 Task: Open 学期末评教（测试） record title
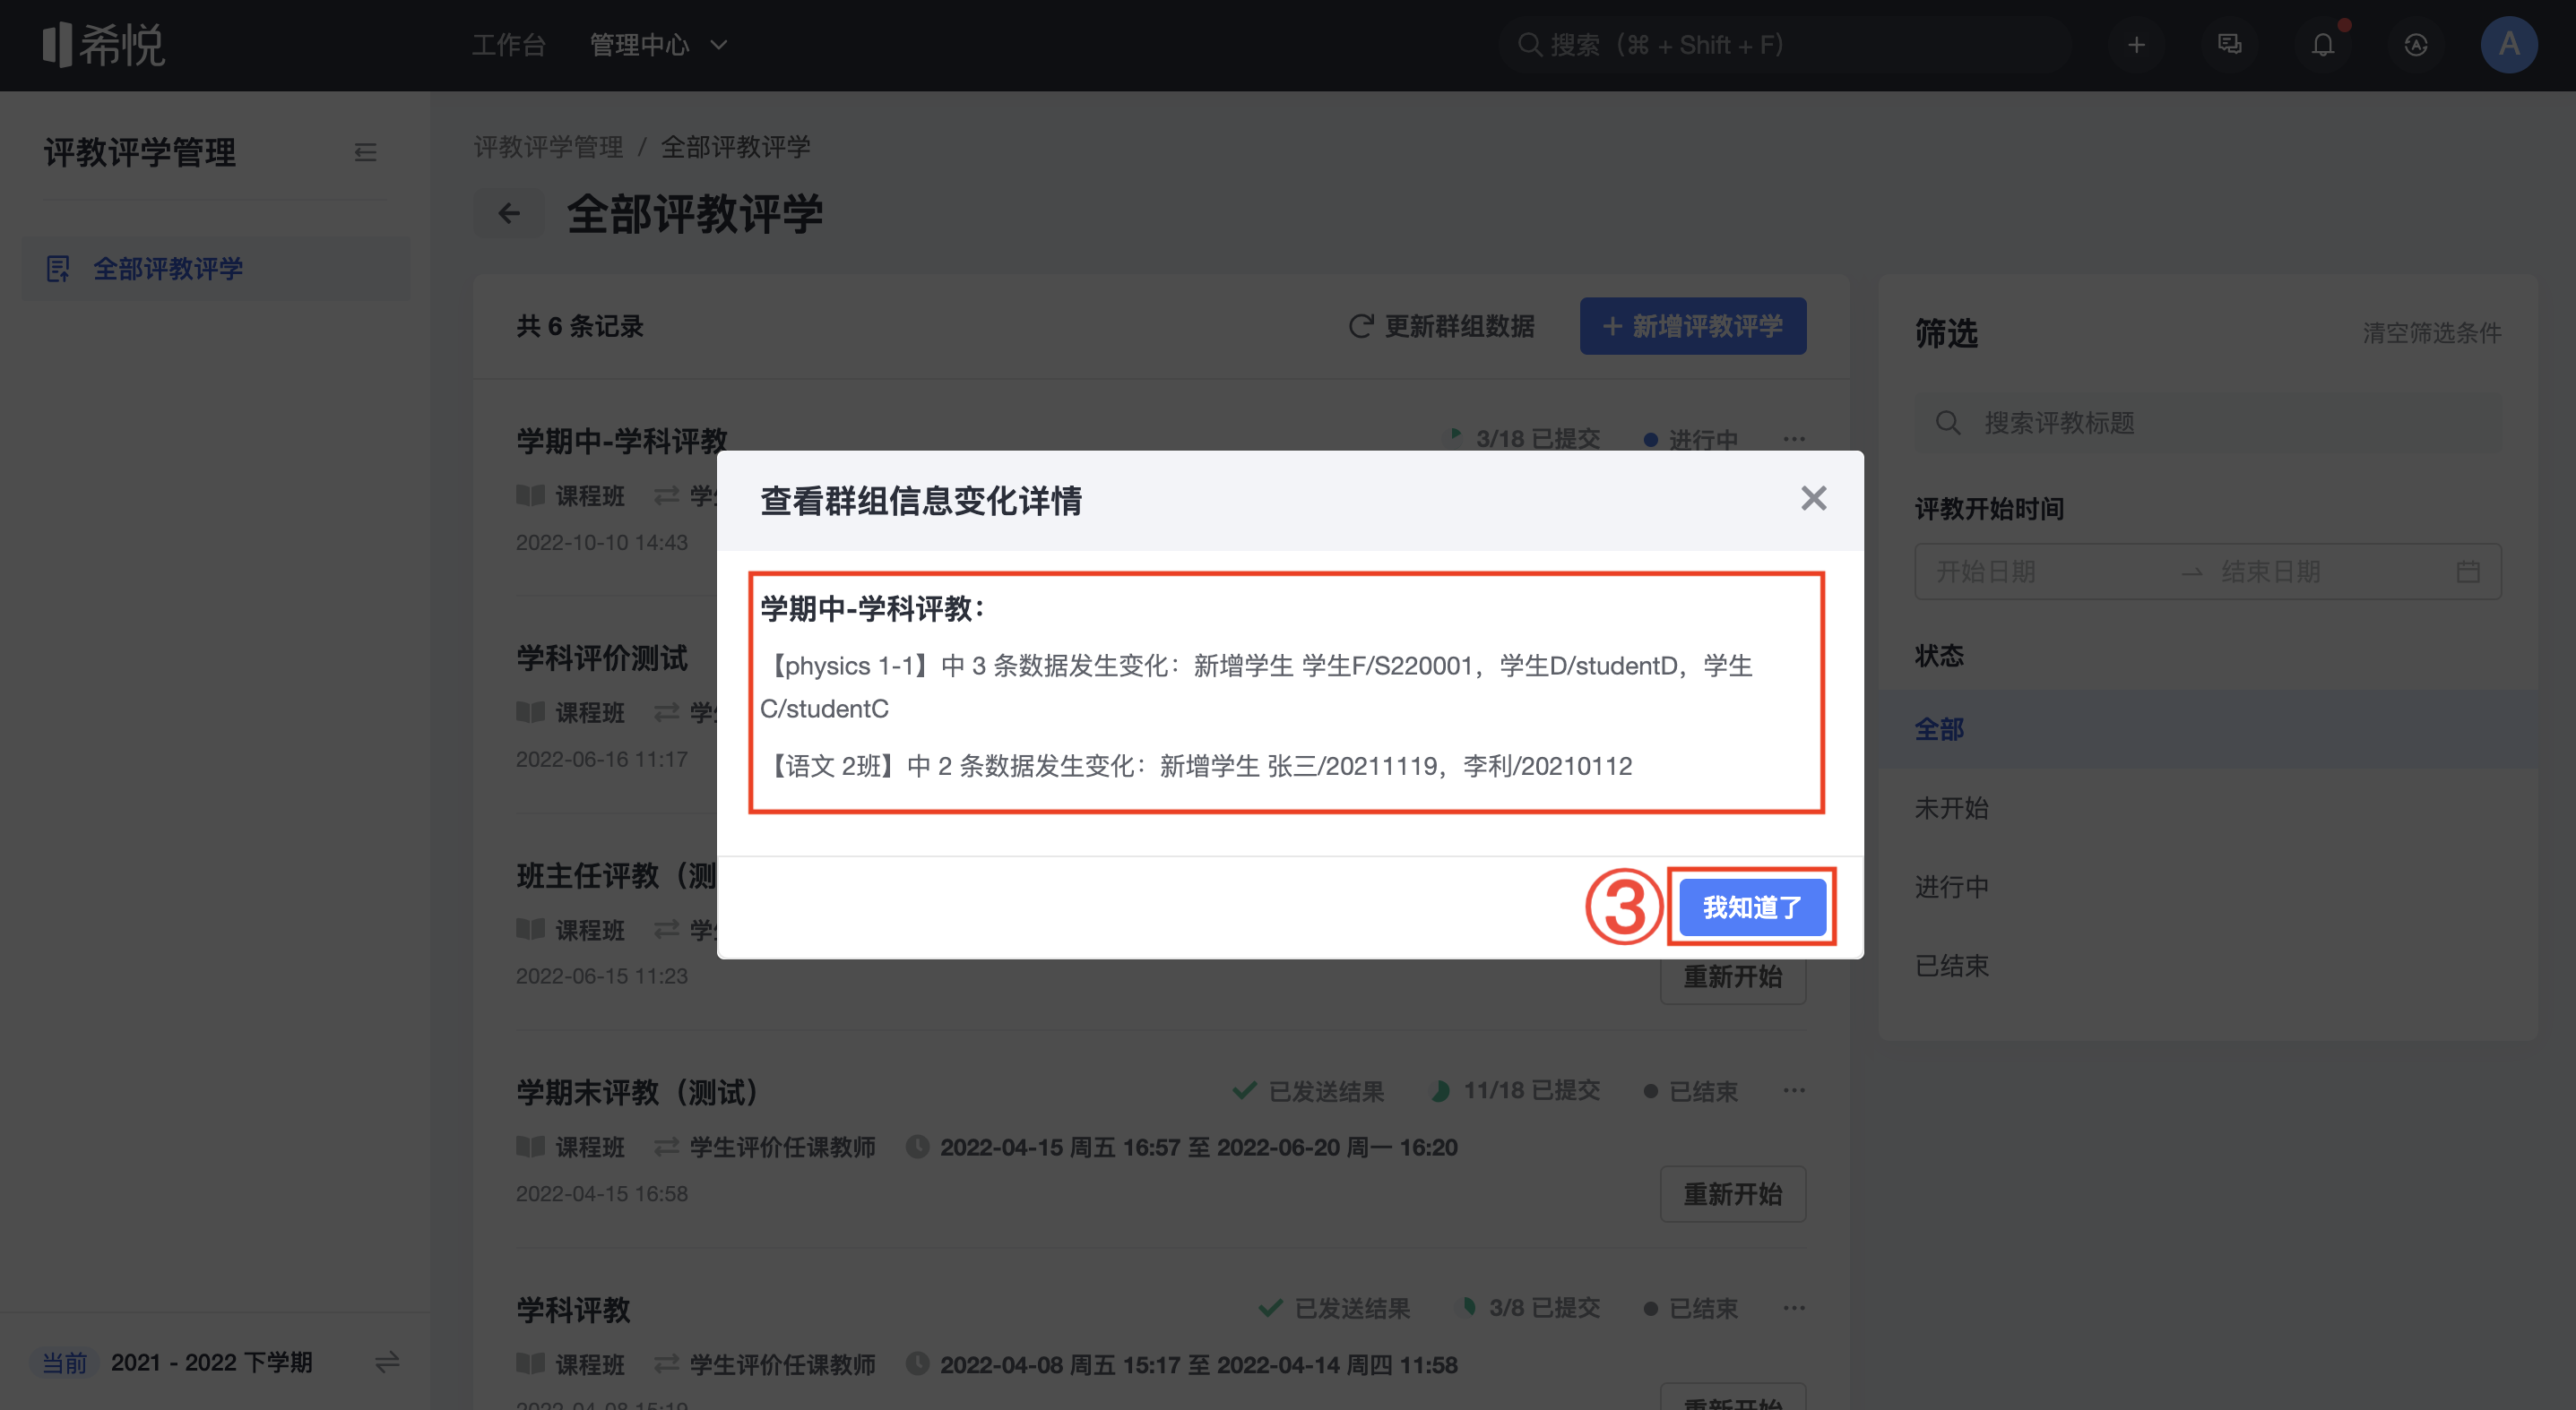coord(637,1091)
